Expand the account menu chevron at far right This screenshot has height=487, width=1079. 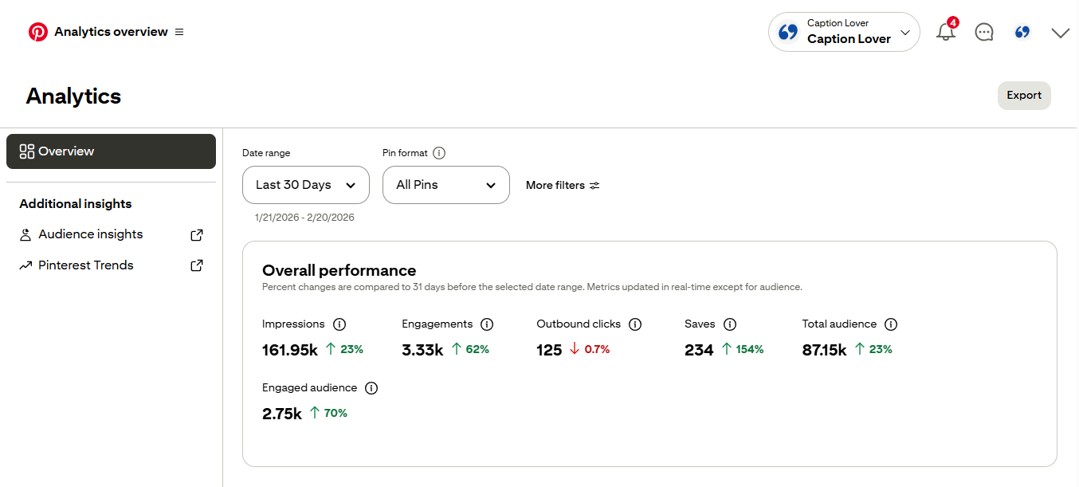point(1060,33)
